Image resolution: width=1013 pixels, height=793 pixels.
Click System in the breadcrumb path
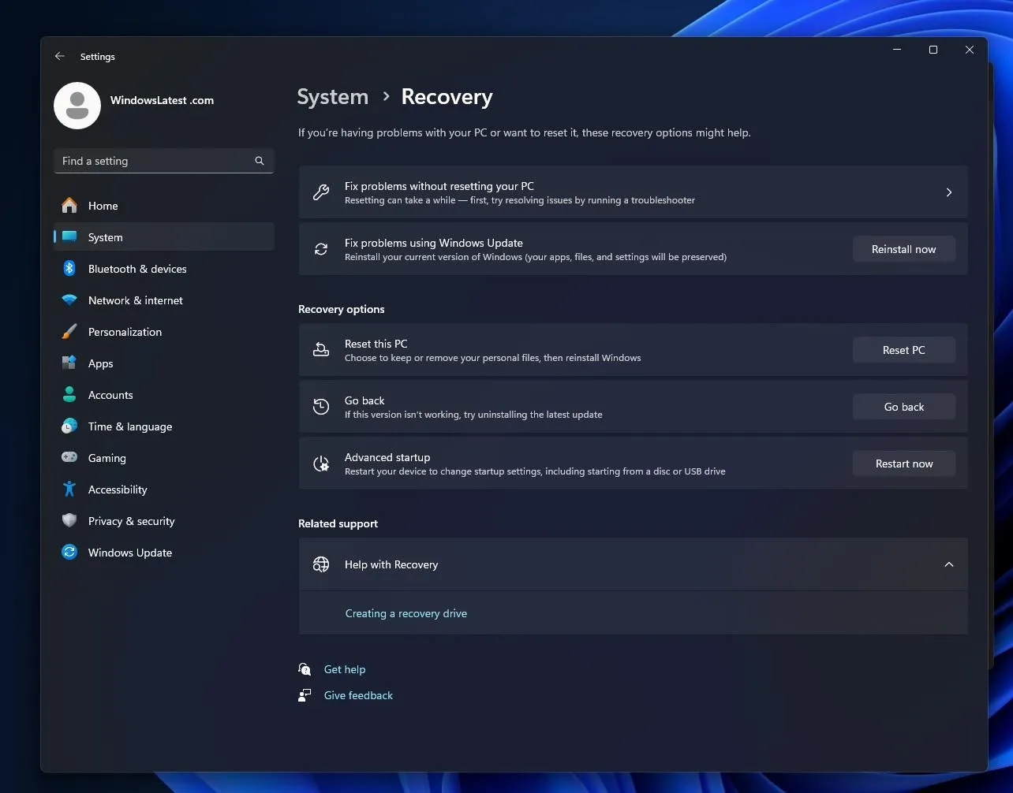(x=332, y=96)
